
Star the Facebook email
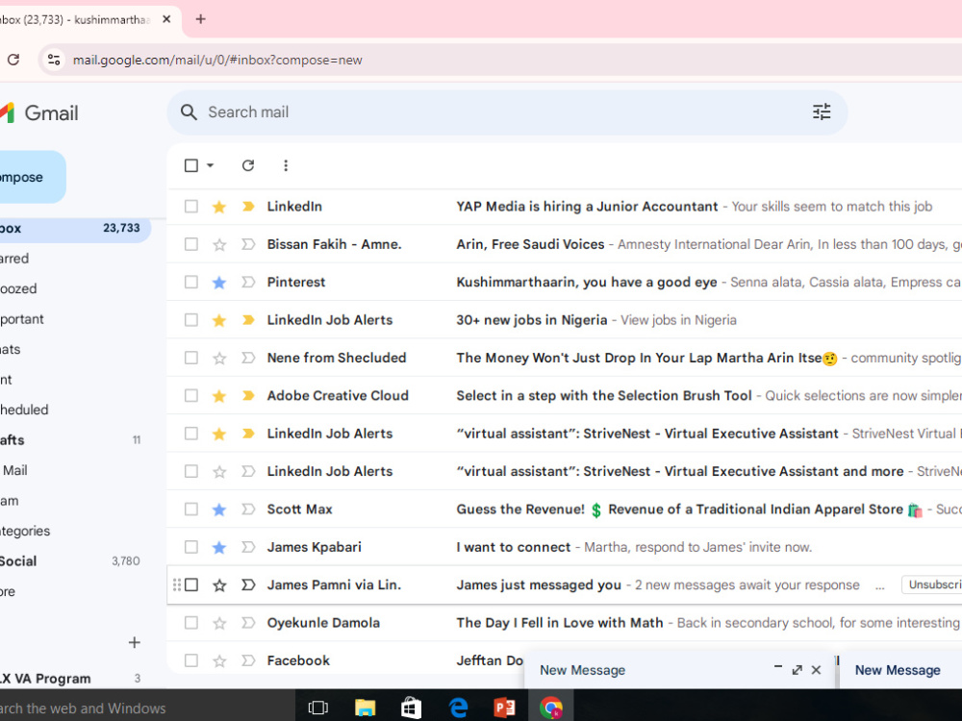pyautogui.click(x=219, y=661)
